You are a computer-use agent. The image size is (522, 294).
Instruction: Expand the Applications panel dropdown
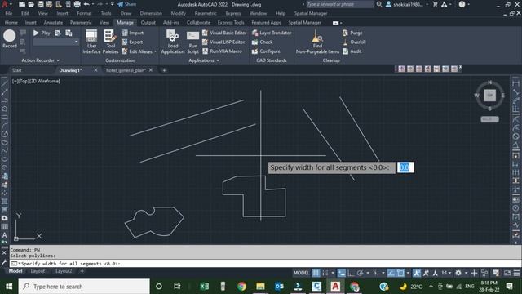click(x=204, y=60)
